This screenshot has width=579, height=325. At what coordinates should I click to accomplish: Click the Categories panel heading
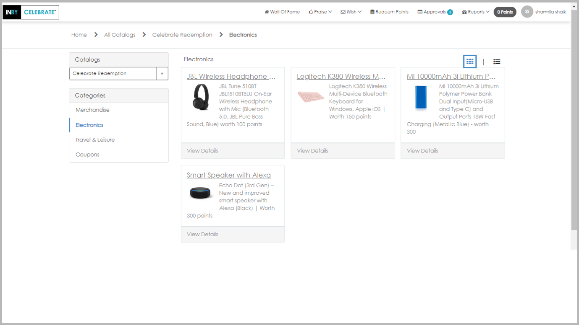point(119,95)
